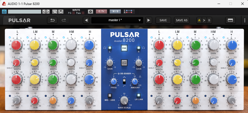Toggle the interface view size icon
Screen dimensions: 248x113
230,20
